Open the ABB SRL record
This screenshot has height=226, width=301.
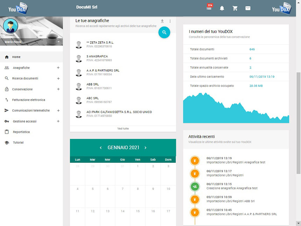point(123,86)
